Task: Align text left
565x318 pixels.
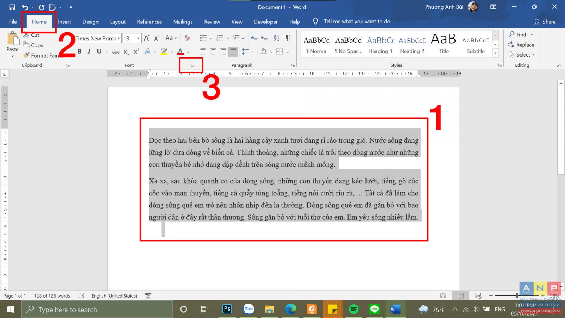Action: (x=203, y=52)
